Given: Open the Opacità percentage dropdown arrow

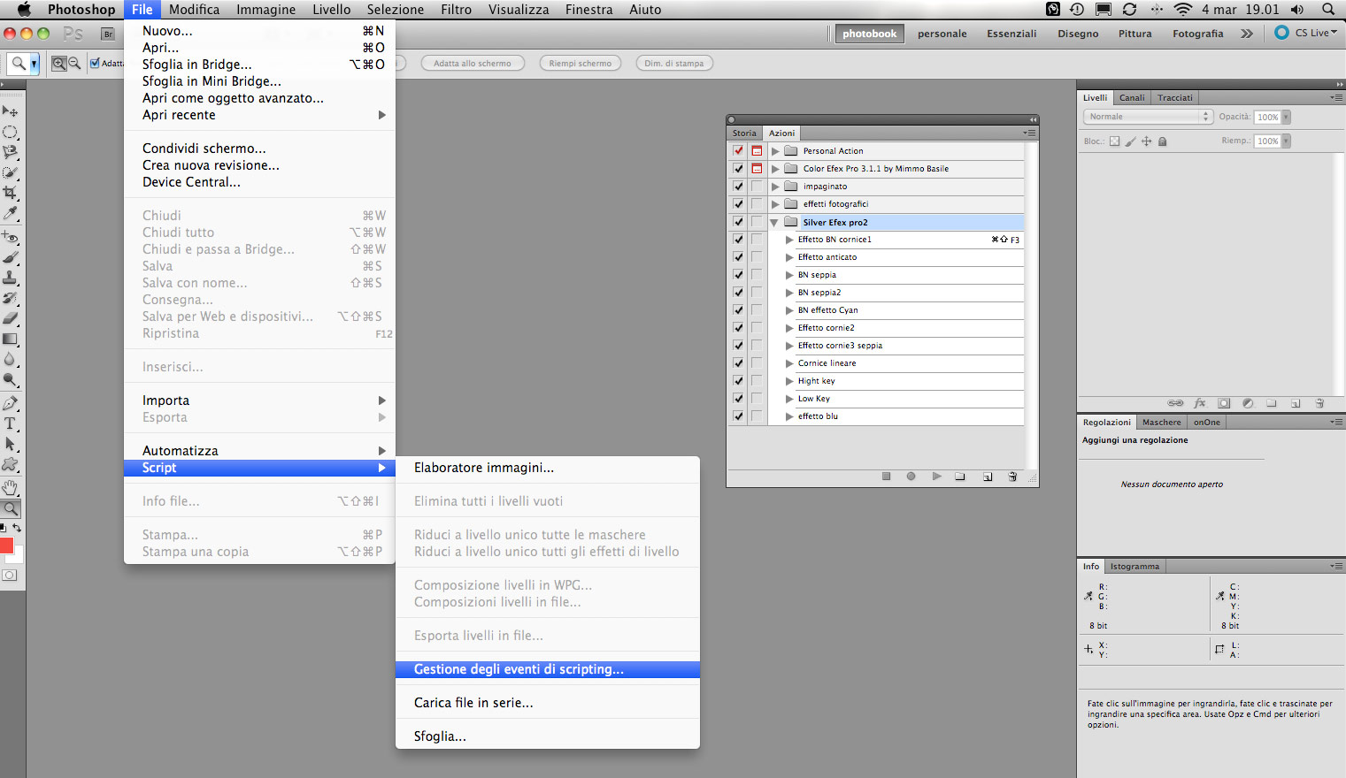Looking at the screenshot, I should pos(1286,117).
